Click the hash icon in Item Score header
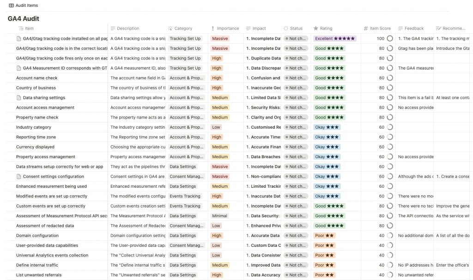 pos(366,29)
